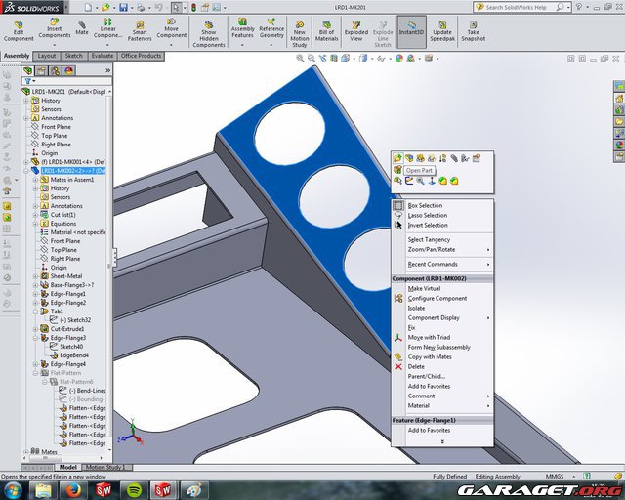Click Bill of Materials icon
Image resolution: width=625 pixels, height=500 pixels.
pos(327,31)
